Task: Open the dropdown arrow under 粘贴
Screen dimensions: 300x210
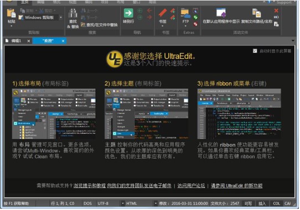Action: (11, 26)
